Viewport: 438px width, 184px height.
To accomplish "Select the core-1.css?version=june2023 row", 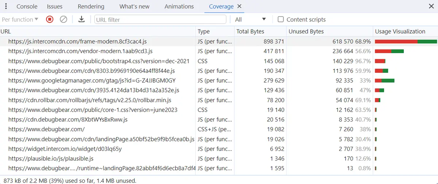I will tap(219, 110).
